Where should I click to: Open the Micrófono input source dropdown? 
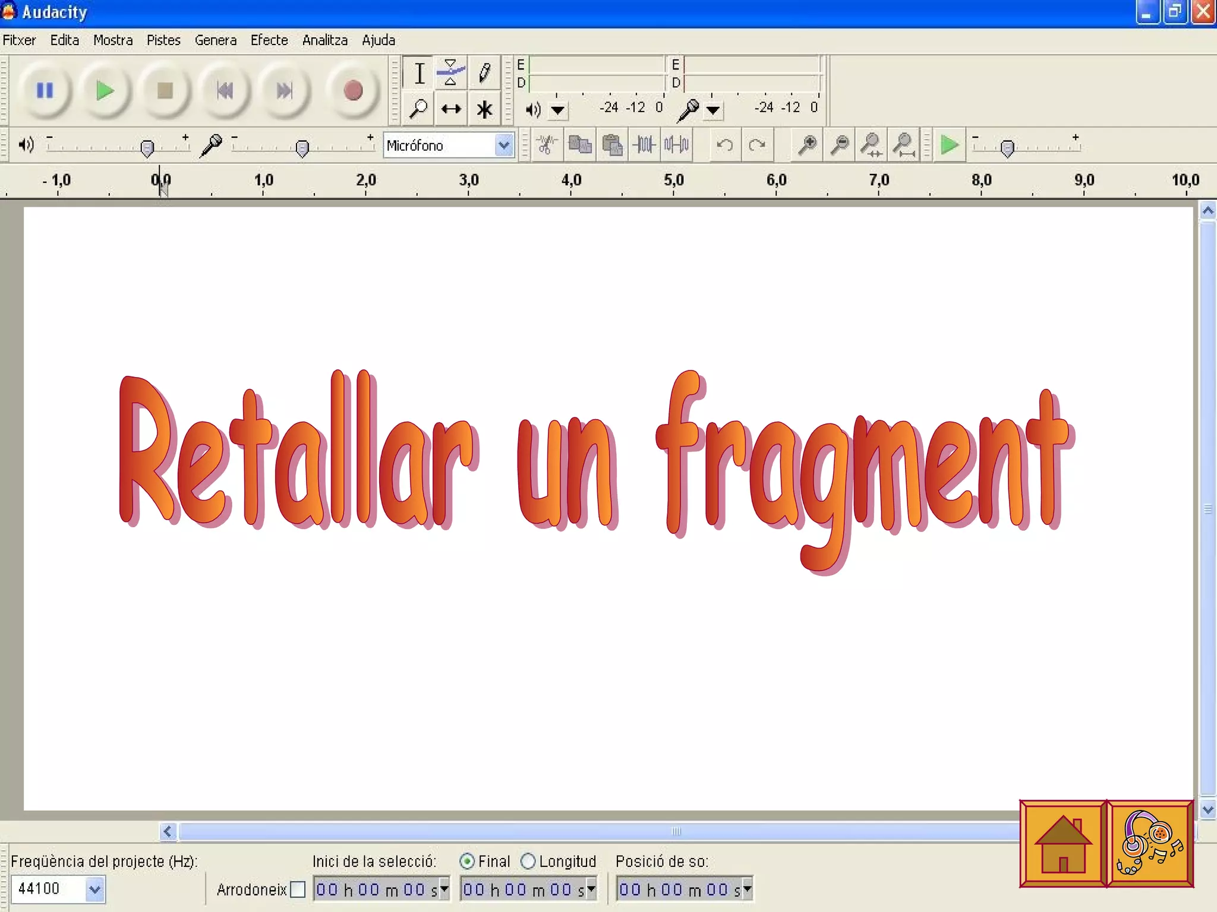tap(504, 145)
